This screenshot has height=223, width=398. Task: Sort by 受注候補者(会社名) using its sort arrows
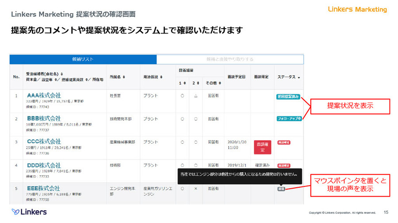[x=61, y=74]
